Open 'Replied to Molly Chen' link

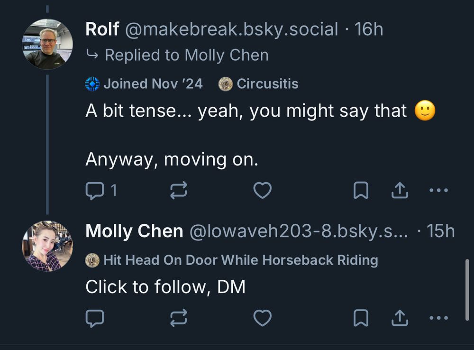point(187,55)
